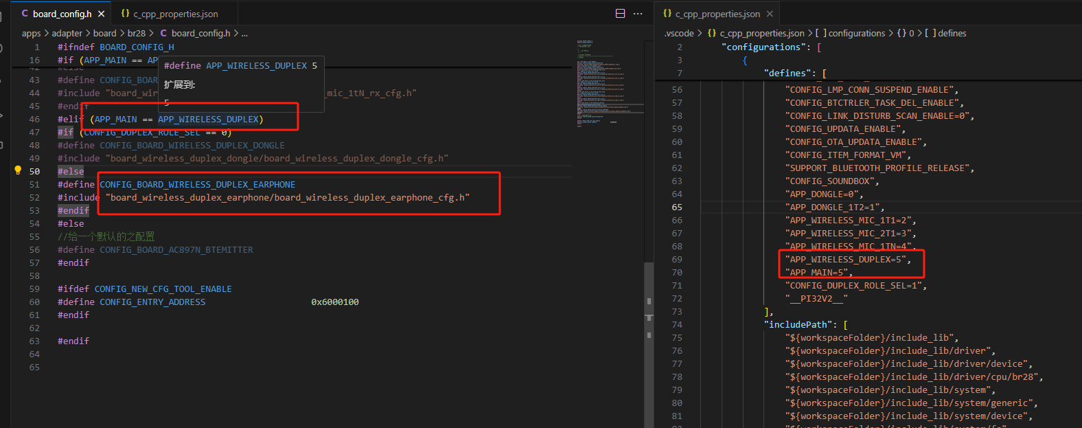Open the 'br28' breadcrumb
This screenshot has height=428, width=1082.
tap(137, 33)
